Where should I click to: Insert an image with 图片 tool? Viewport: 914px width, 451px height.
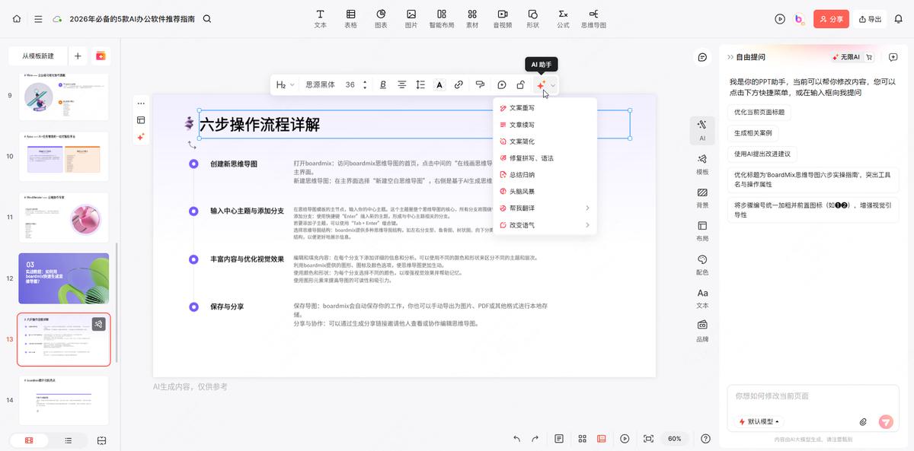point(411,19)
